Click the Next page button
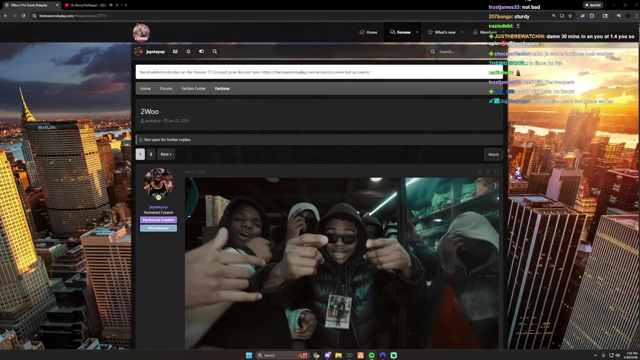Viewport: 640px width, 360px height. point(166,154)
